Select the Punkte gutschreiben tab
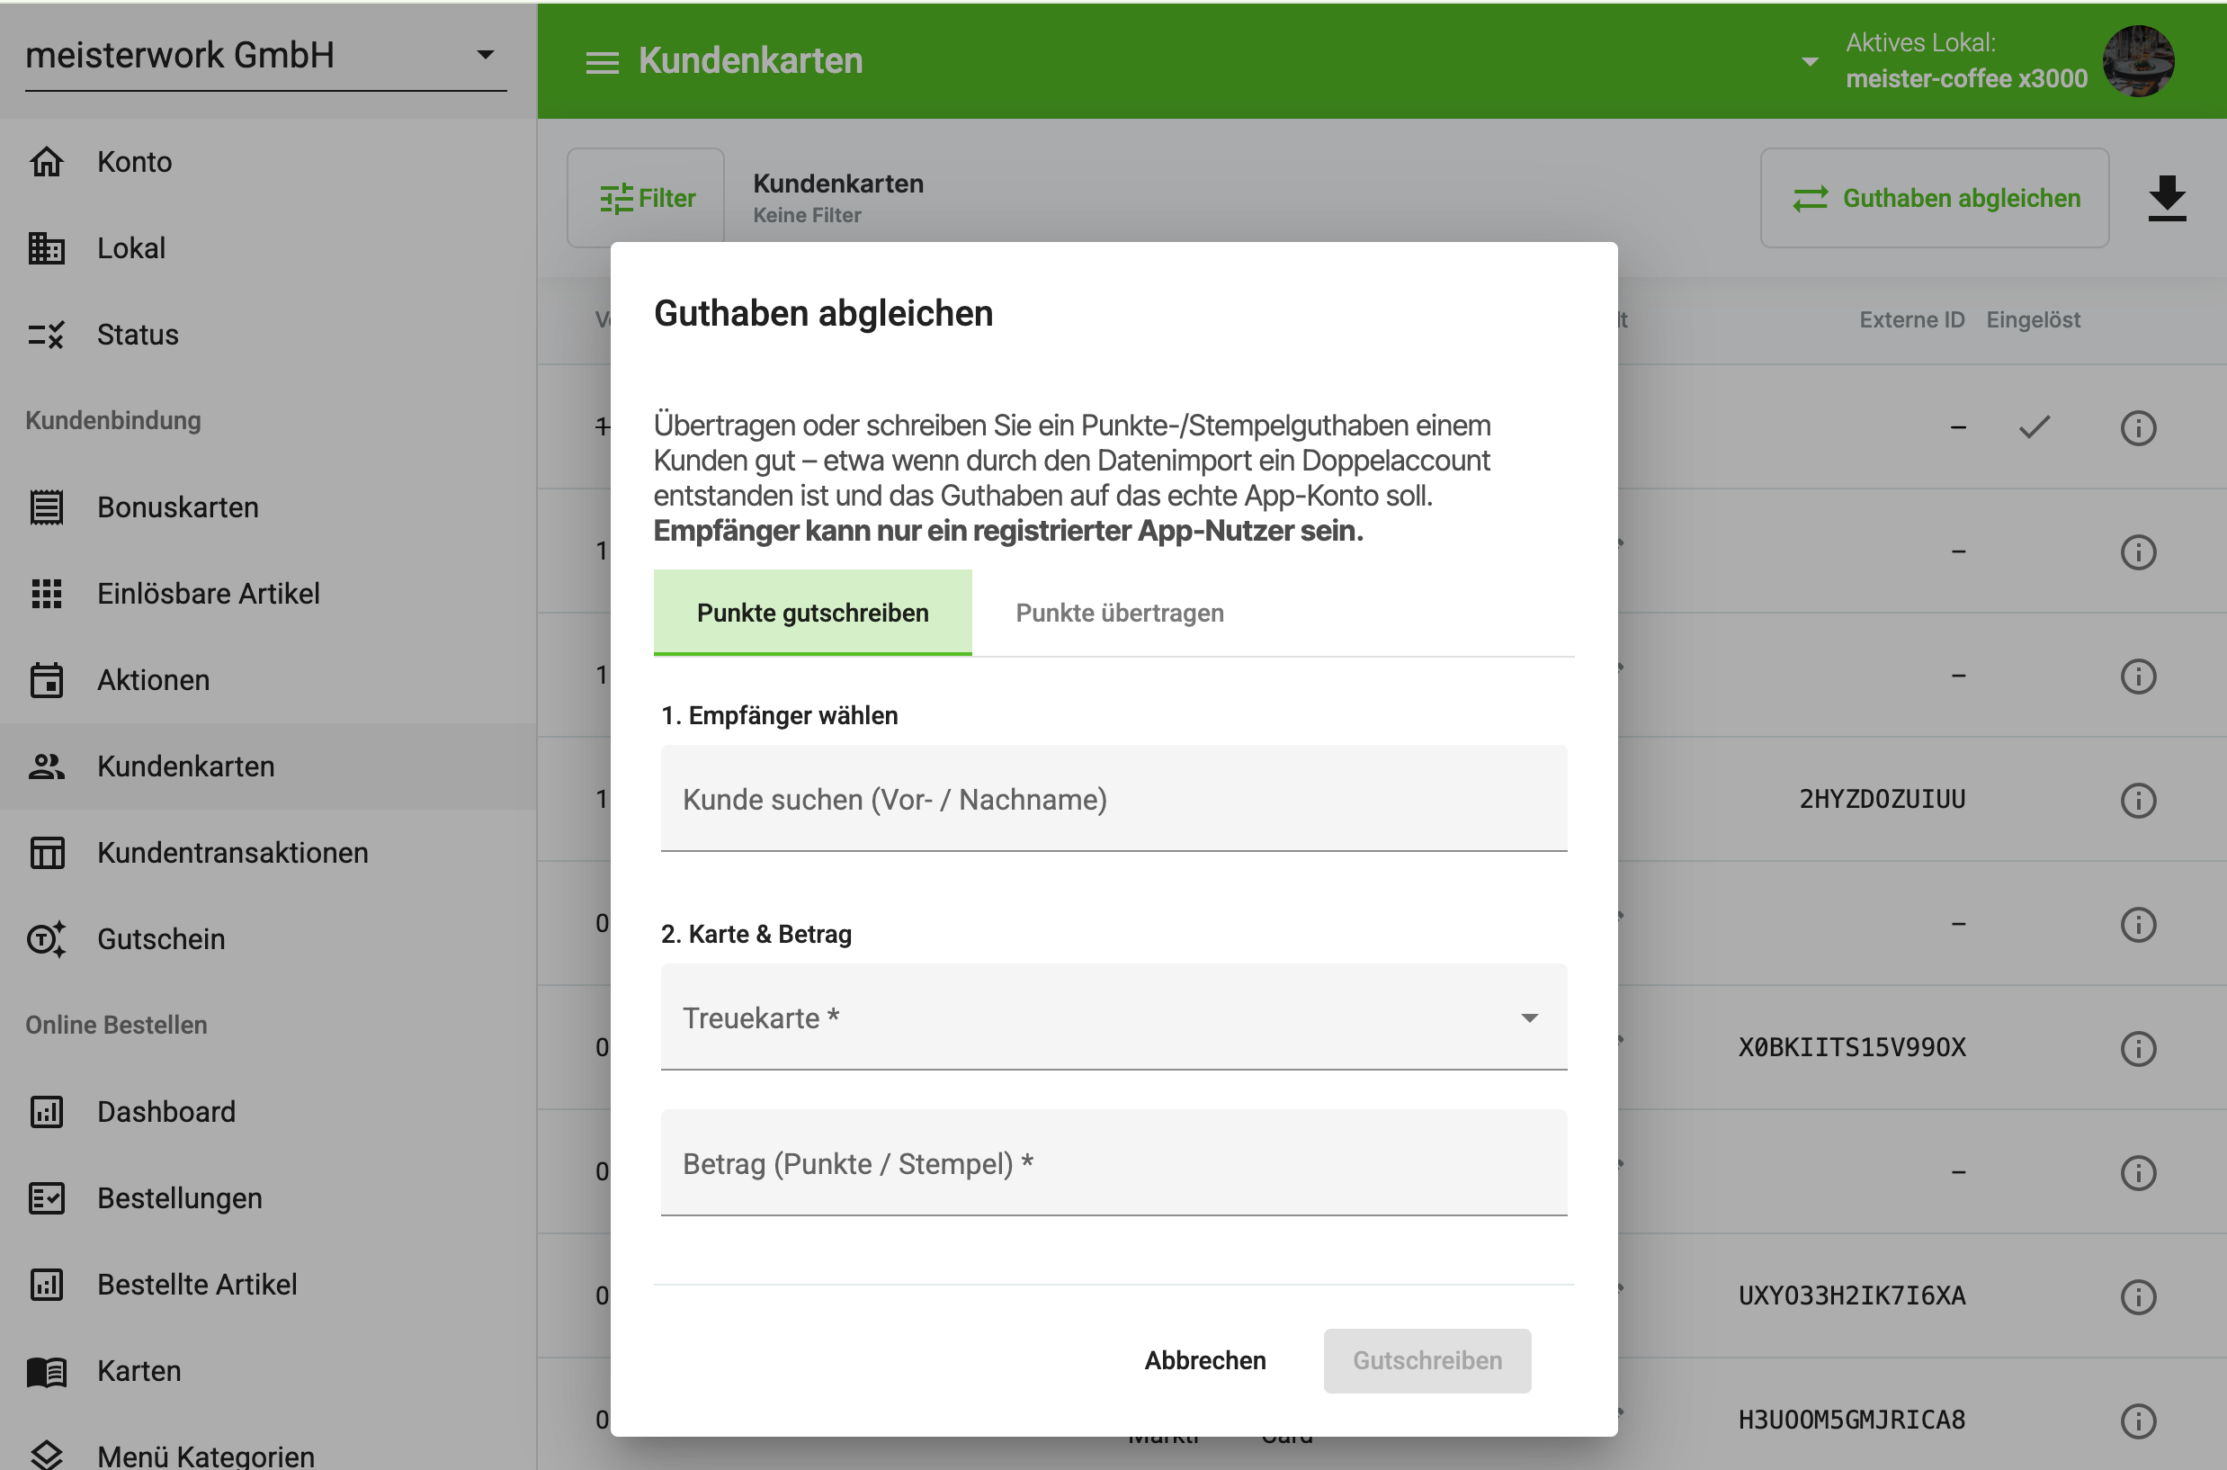The width and height of the screenshot is (2227, 1470). coord(812,612)
